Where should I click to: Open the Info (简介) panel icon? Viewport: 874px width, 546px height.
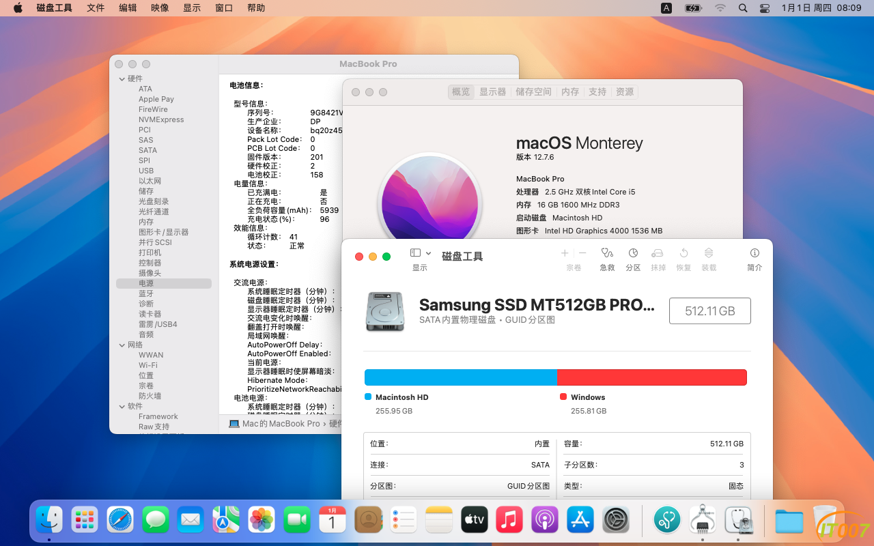click(x=755, y=253)
